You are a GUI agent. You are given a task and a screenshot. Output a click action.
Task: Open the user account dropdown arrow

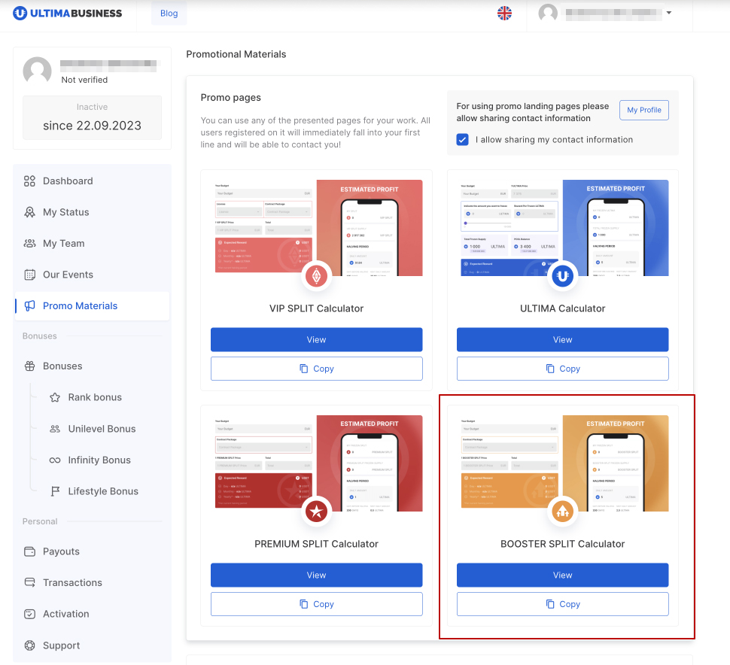click(668, 13)
